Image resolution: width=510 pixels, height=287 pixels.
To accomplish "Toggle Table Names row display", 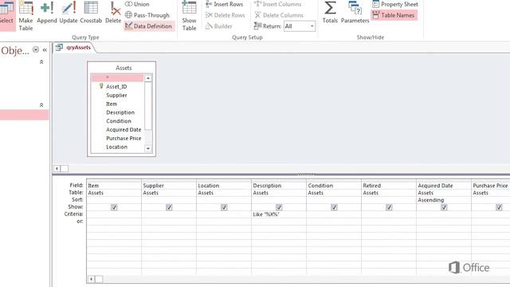I will (x=394, y=15).
